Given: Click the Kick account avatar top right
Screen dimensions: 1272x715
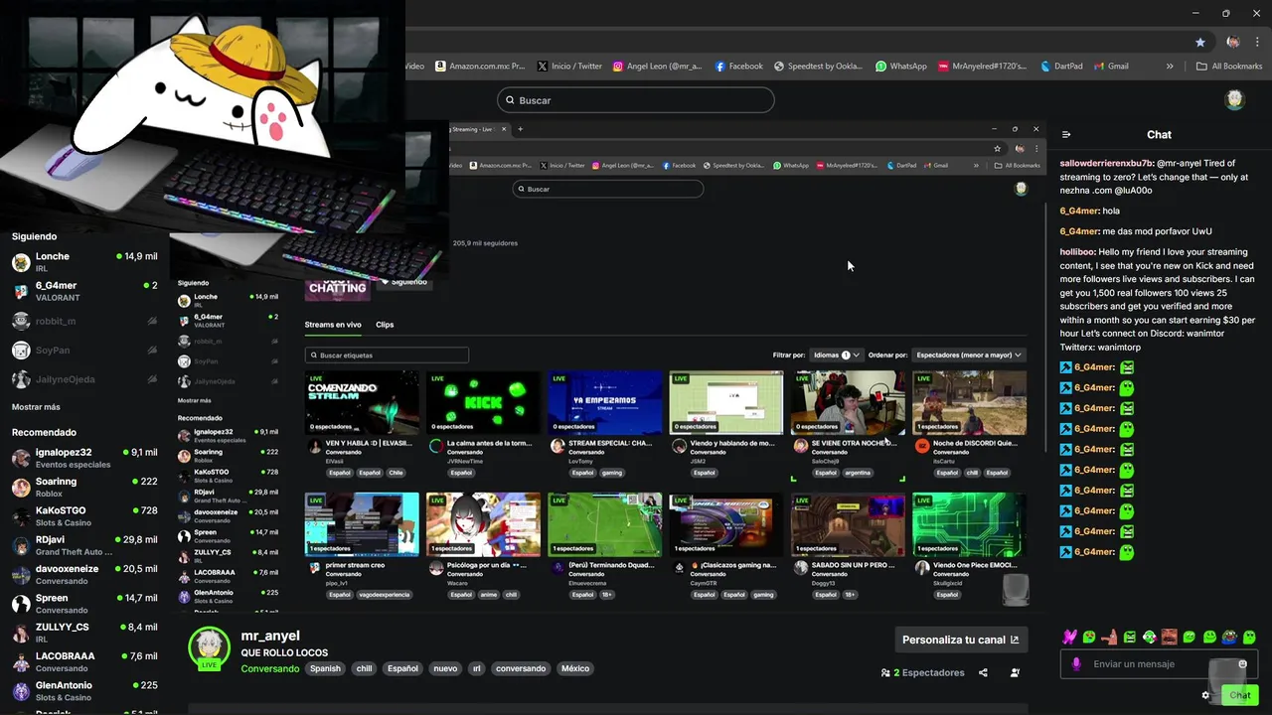Looking at the screenshot, I should pyautogui.click(x=1234, y=99).
